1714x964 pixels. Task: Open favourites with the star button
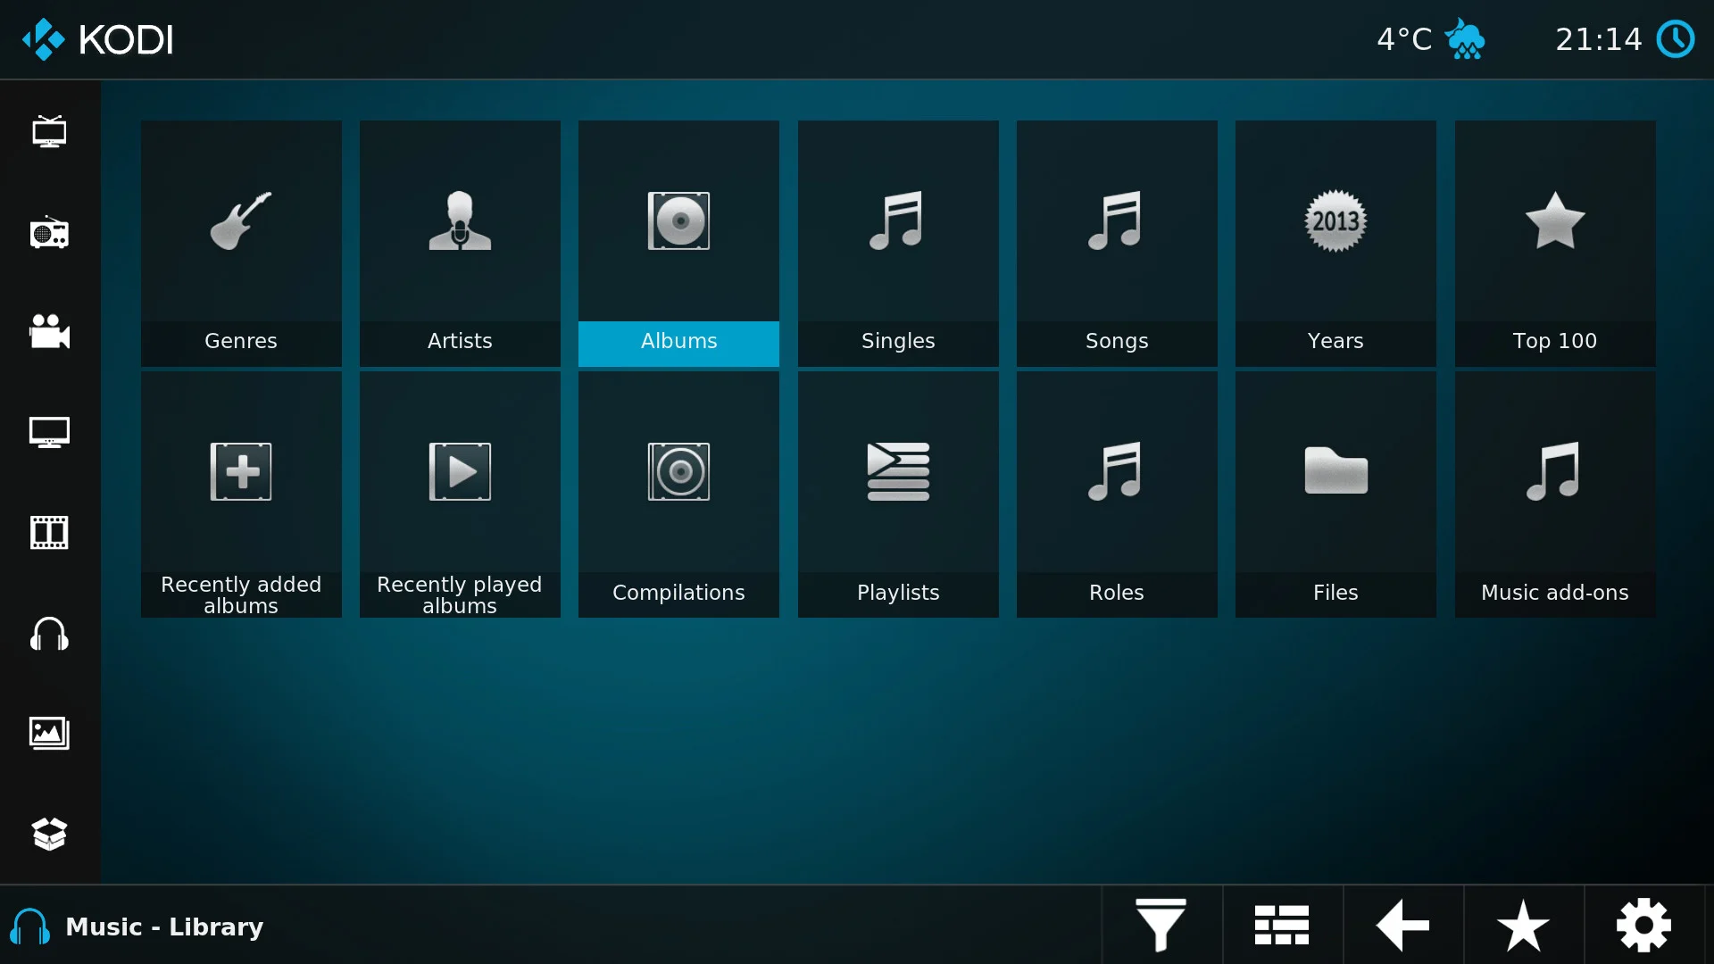[1523, 926]
